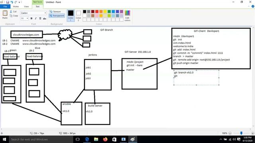Viewport: 255px width, 143px height.
Task: Click the Save icon in quick access toolbar
Action: (x=8, y=2)
